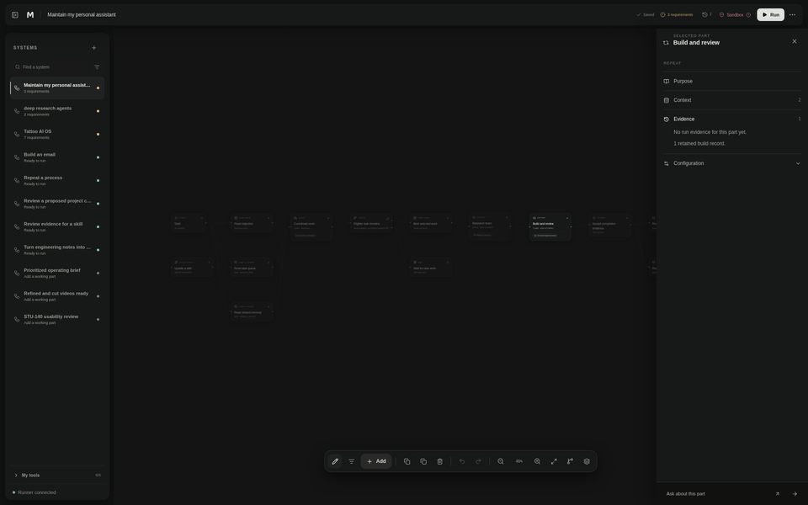Open deep research agents system
808x505 pixels.
(x=57, y=111)
